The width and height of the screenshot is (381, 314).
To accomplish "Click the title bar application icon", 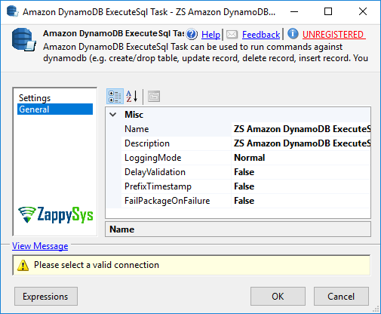I will pos(12,11).
